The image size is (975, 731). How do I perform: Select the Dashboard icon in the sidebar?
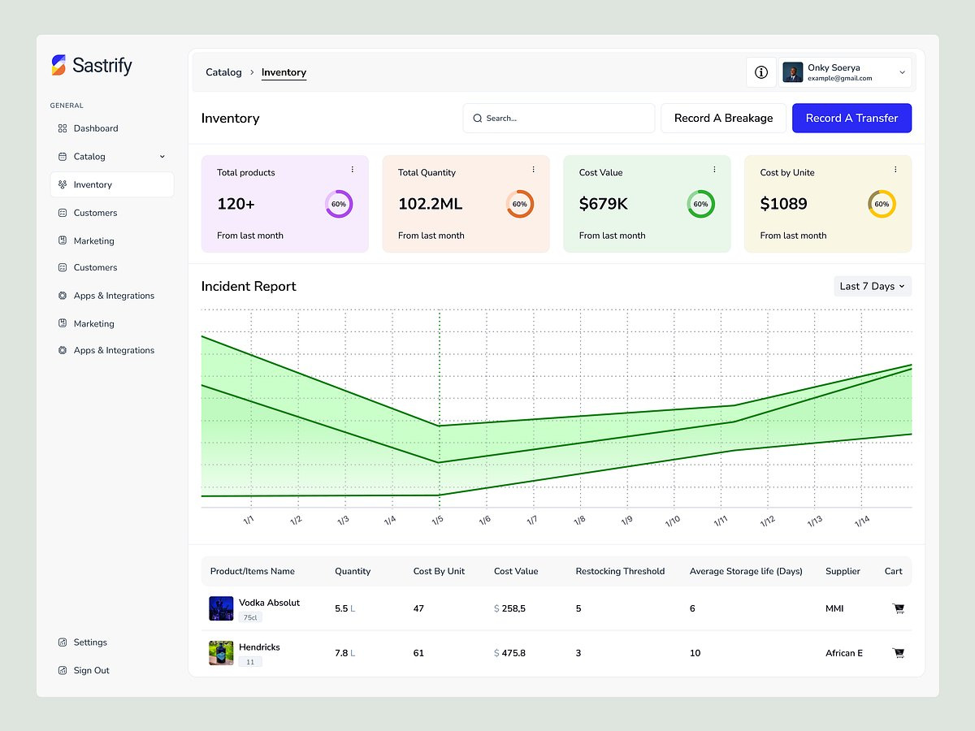coord(61,128)
